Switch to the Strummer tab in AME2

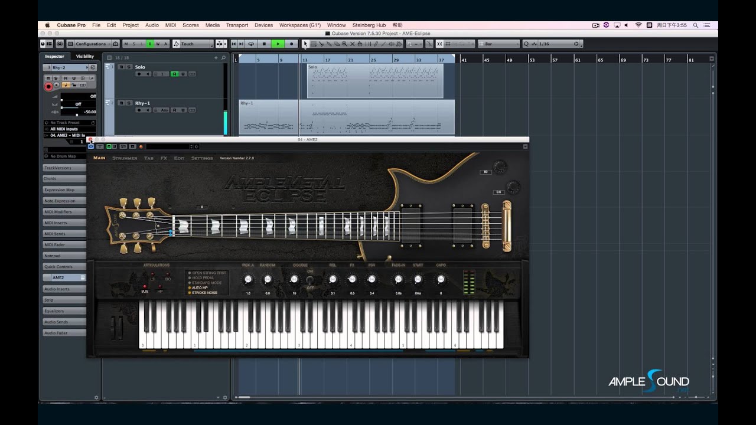(125, 158)
